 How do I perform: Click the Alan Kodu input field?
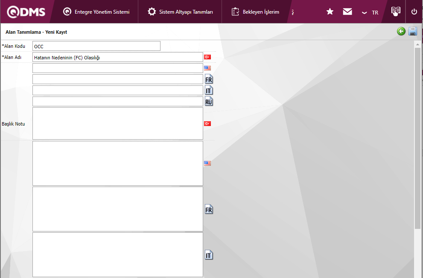click(x=96, y=46)
